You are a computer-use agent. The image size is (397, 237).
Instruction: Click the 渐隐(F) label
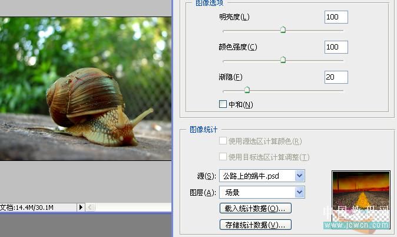[230, 77]
